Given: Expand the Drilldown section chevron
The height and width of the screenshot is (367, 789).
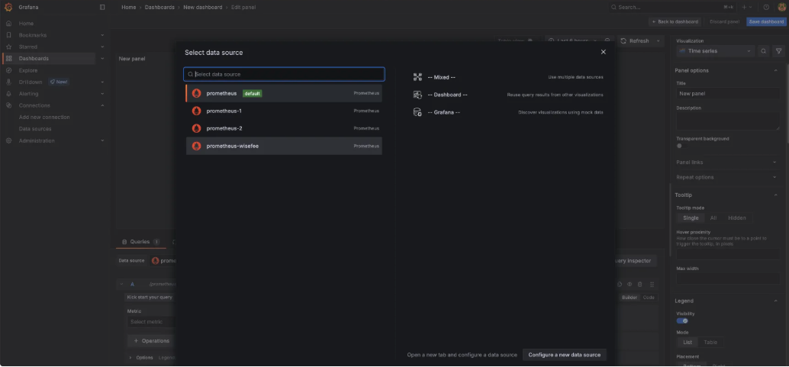Looking at the screenshot, I should (x=102, y=82).
